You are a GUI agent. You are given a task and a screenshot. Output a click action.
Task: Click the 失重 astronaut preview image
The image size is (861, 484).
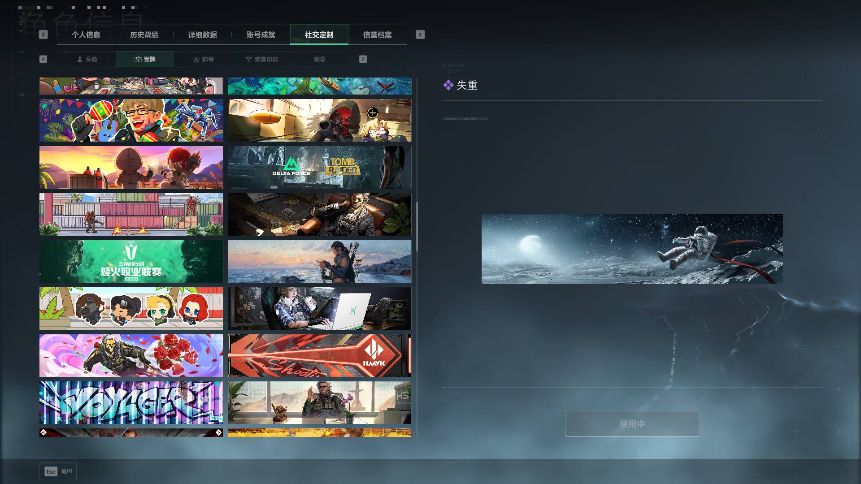click(632, 249)
